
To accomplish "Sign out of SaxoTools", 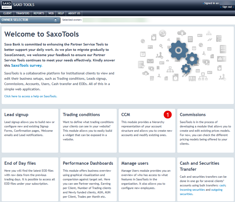I will pos(227,7).
